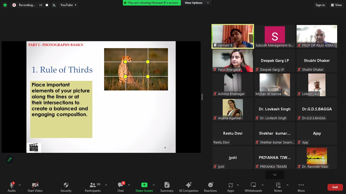Open Whiteboards from the toolbar
The height and width of the screenshot is (194, 346).
click(x=253, y=187)
